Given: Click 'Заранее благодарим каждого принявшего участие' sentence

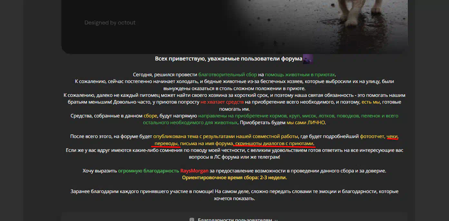Looking at the screenshot, I should (234, 195).
